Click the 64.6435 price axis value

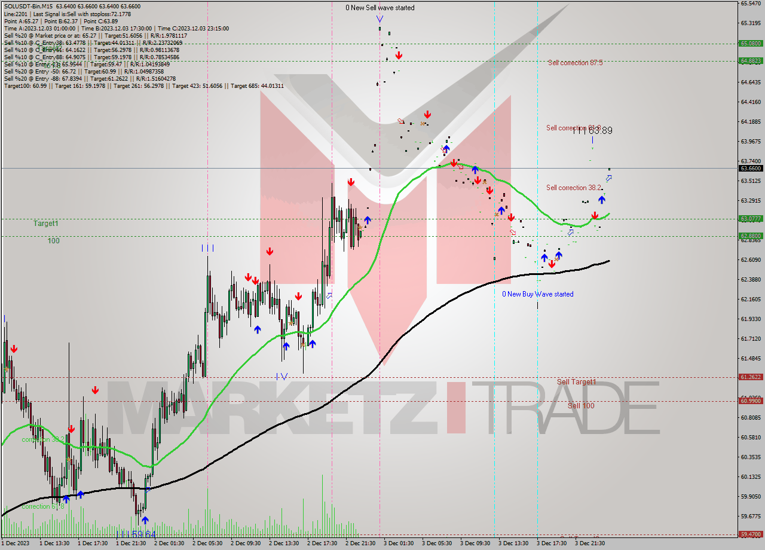click(750, 82)
